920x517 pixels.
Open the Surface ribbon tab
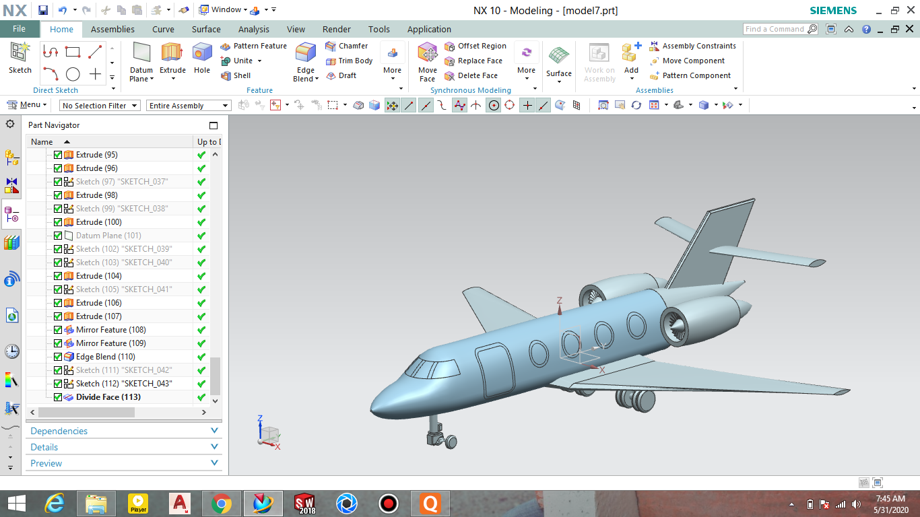click(x=206, y=29)
